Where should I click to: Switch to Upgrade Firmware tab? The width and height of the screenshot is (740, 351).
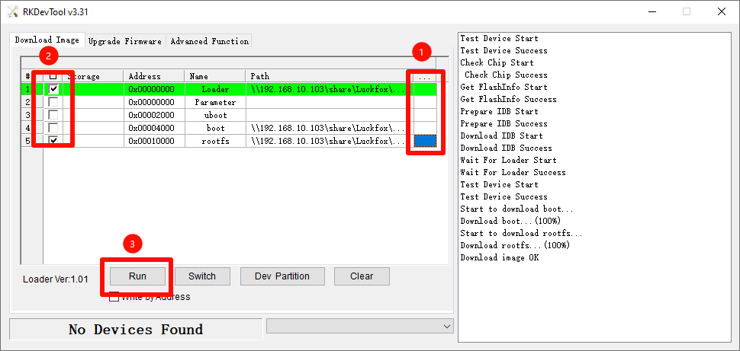124,41
